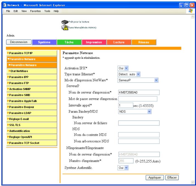Open the Edit menu
The height and width of the screenshot is (186, 196).
pyautogui.click(x=16, y=11)
